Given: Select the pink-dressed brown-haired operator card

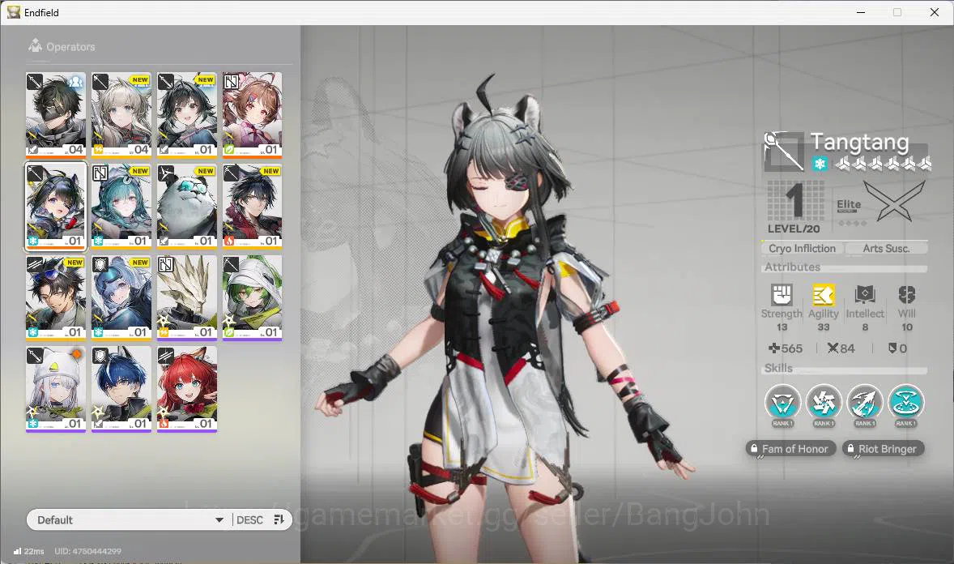Looking at the screenshot, I should pyautogui.click(x=253, y=114).
